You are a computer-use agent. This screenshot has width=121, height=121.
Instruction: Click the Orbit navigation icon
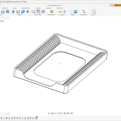[49, 113]
